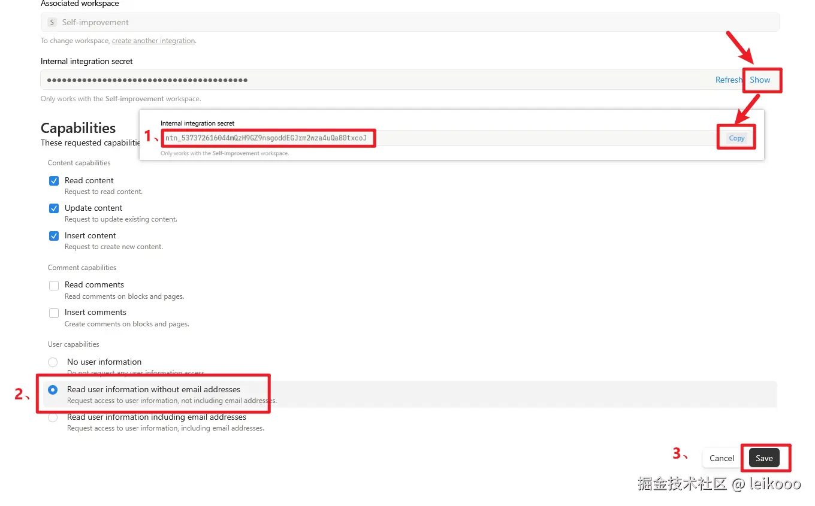Click the "Request to create new content." description
Screen dimensions: 815x506
[114, 247]
